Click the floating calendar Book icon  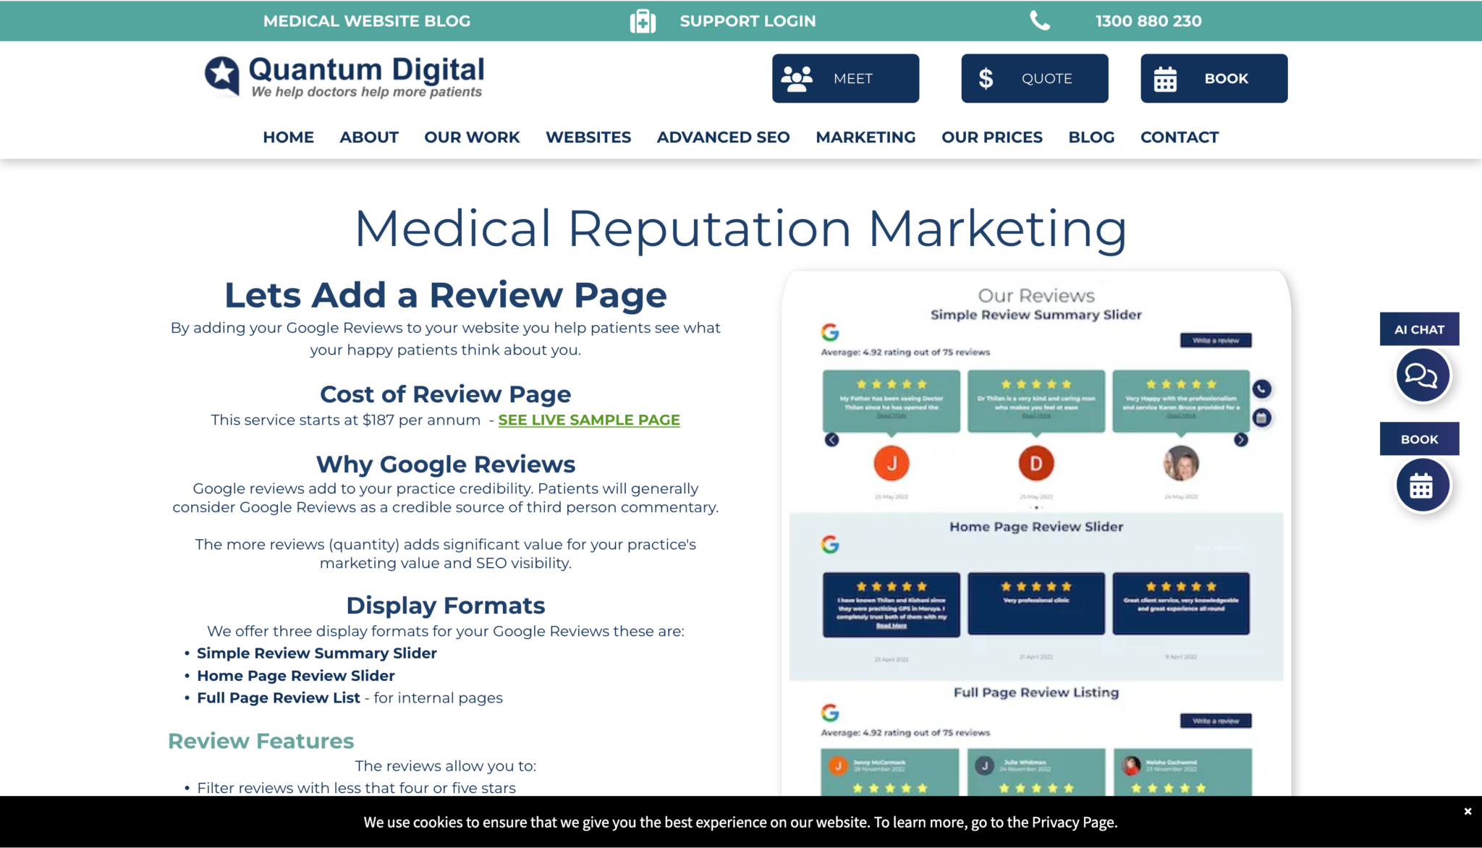(1422, 486)
